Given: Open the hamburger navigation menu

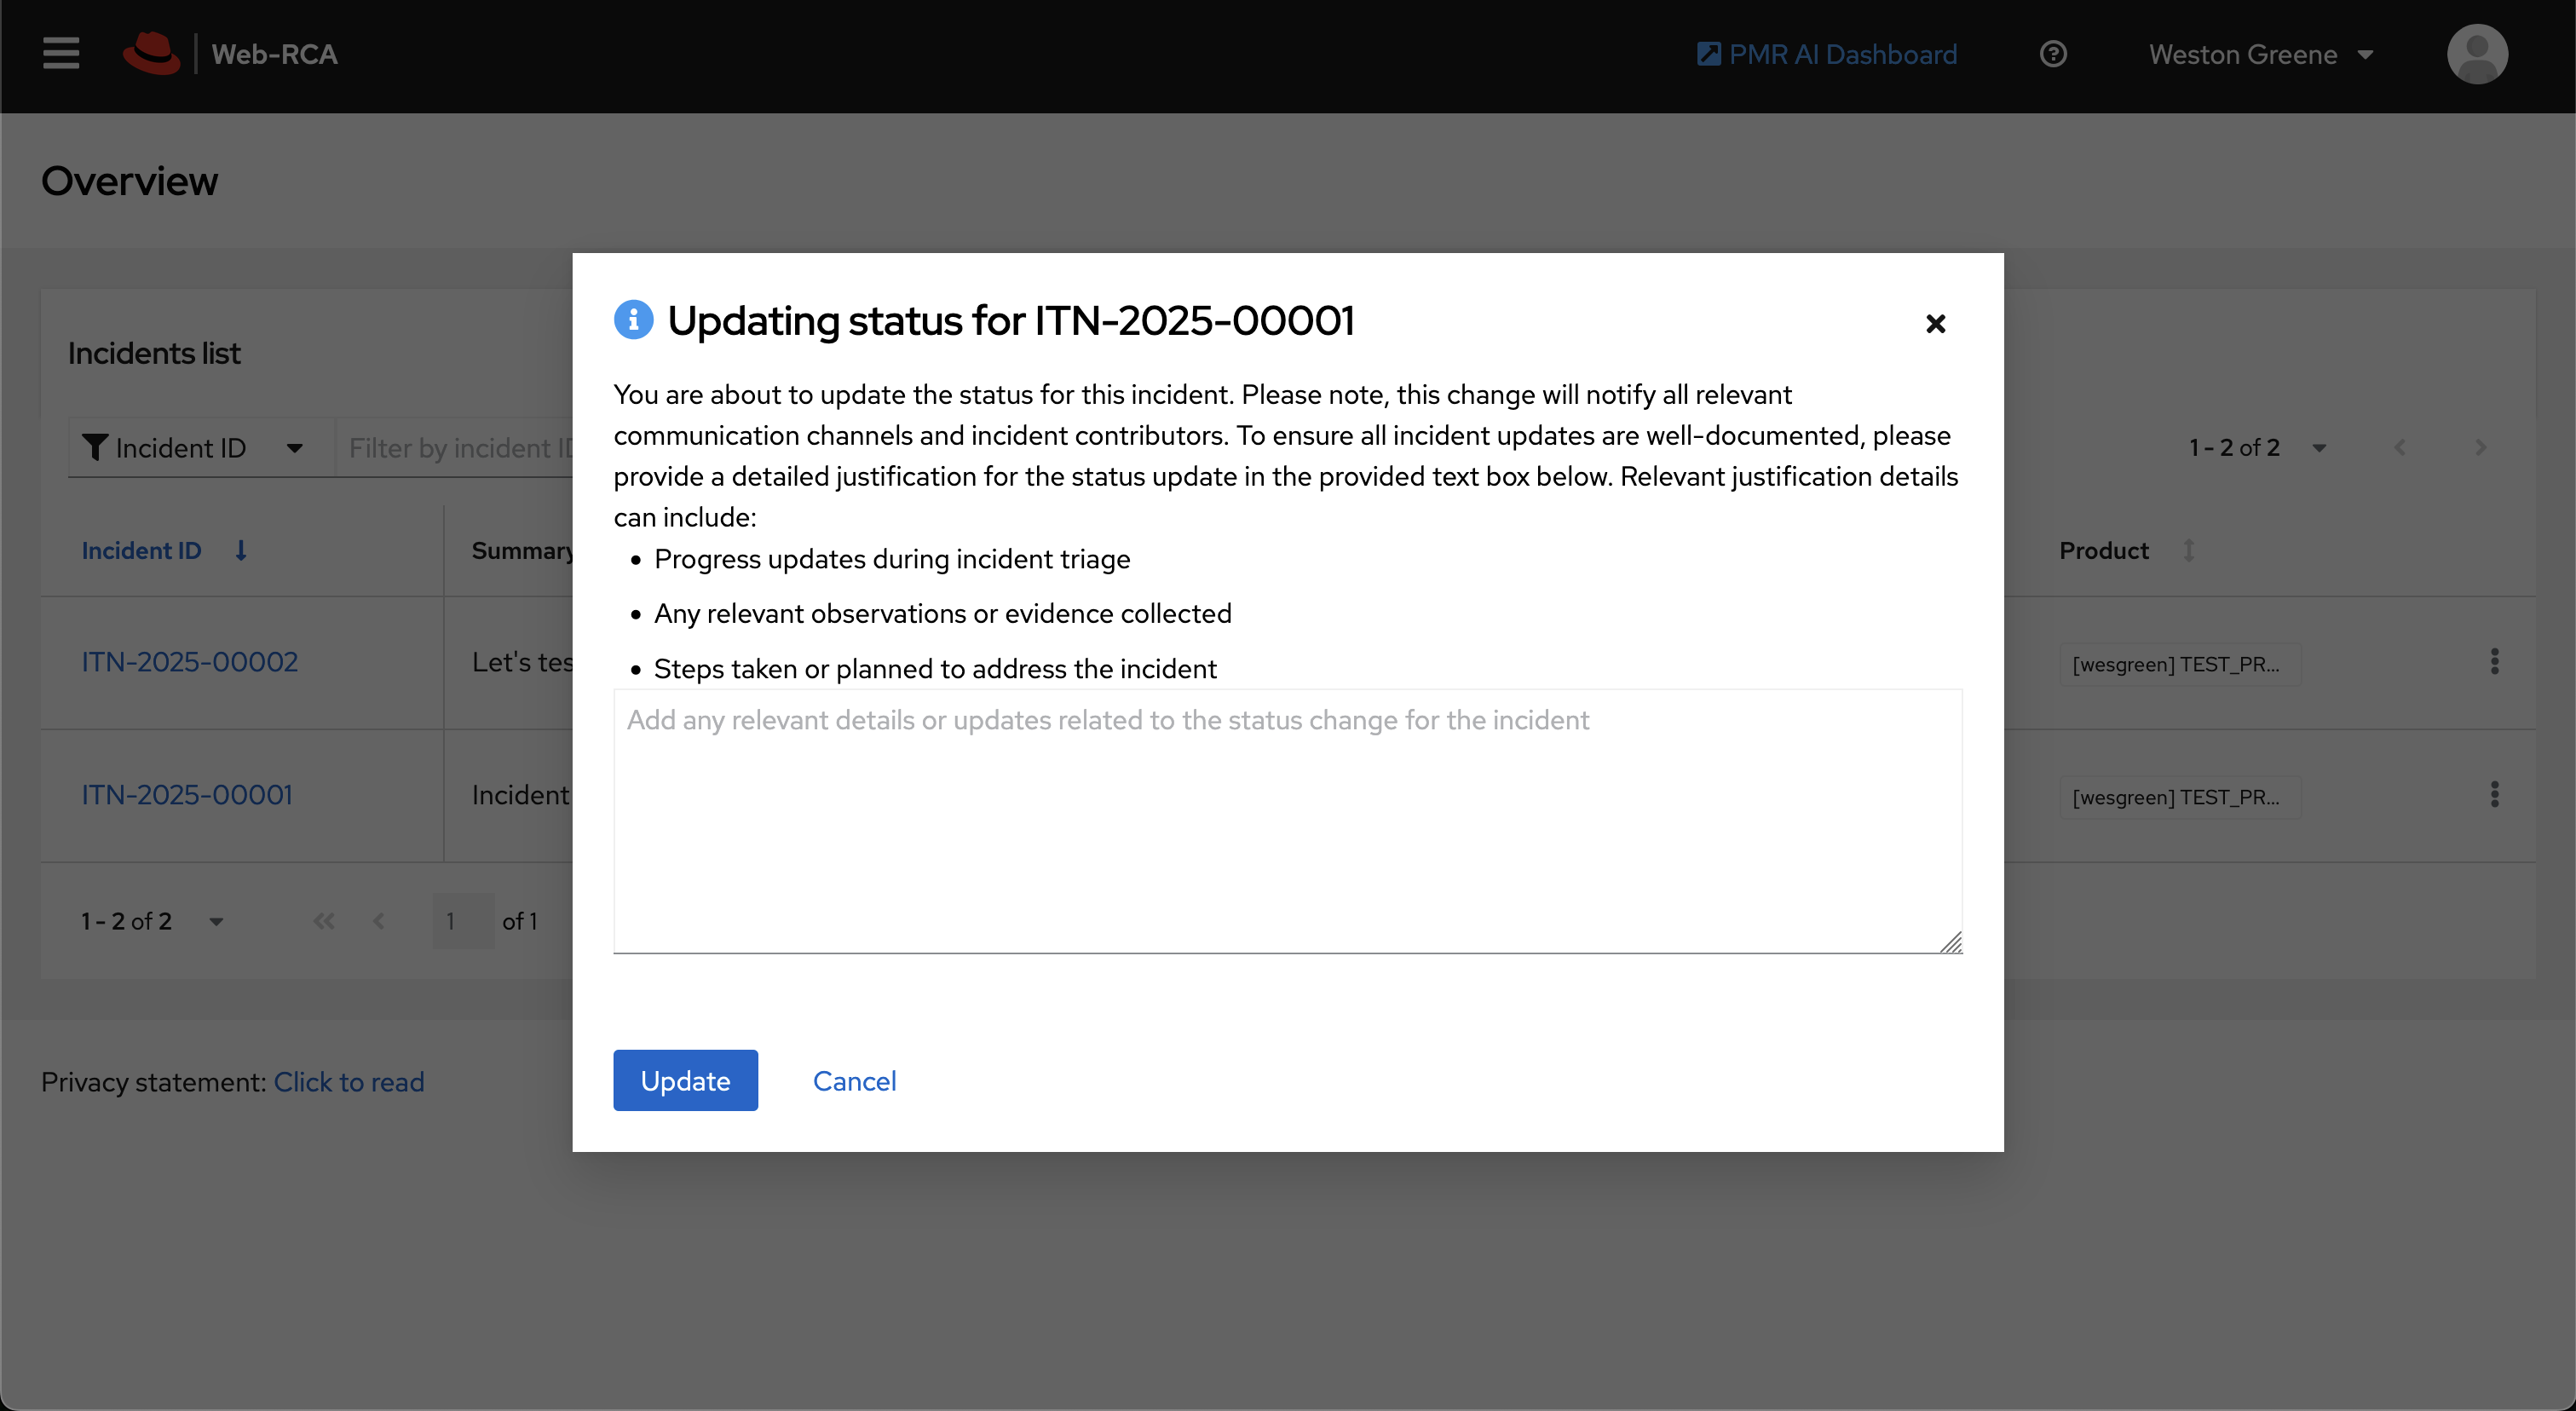Looking at the screenshot, I should point(61,54).
